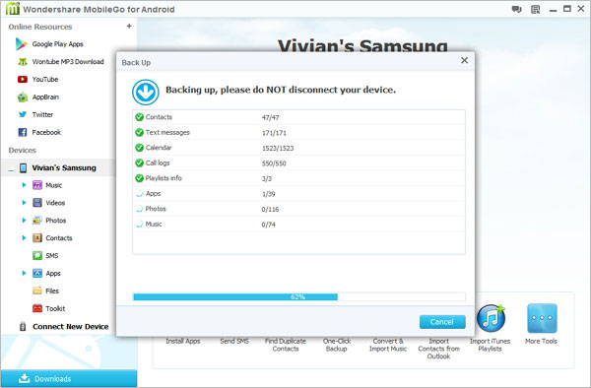Click Install Apps label
Image resolution: width=591 pixels, height=388 pixels.
click(183, 341)
